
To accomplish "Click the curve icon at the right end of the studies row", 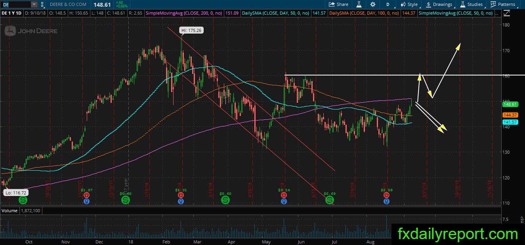I will (x=507, y=13).
